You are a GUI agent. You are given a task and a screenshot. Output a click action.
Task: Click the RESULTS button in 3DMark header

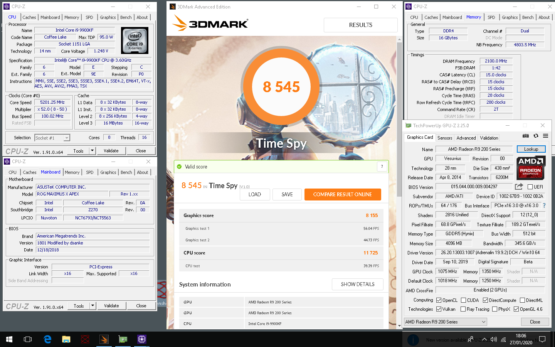coord(361,25)
